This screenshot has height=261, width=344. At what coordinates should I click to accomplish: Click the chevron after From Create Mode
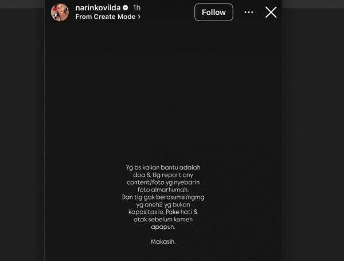pyautogui.click(x=139, y=17)
